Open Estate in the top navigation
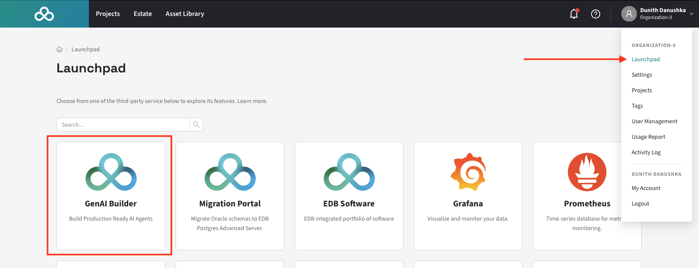The image size is (699, 268). pyautogui.click(x=143, y=14)
